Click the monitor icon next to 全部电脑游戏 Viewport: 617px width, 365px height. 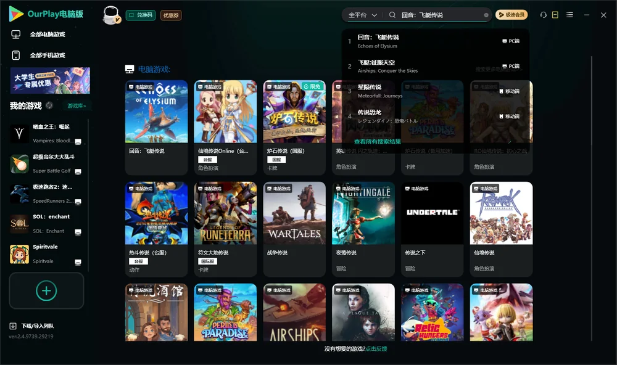point(16,35)
